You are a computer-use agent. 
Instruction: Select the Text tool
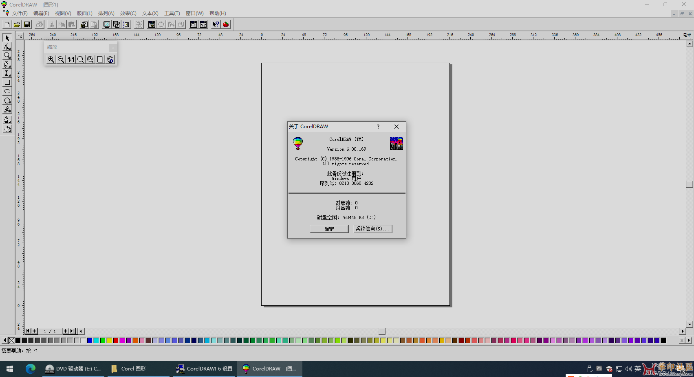7,110
